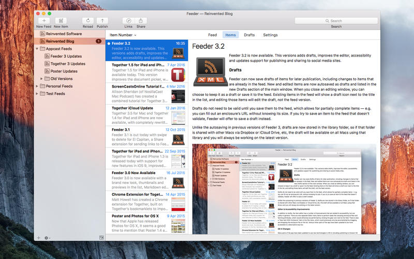Click the Appcast Feeds folder icon
Image resolution: width=414 pixels, height=259 pixels.
point(42,49)
